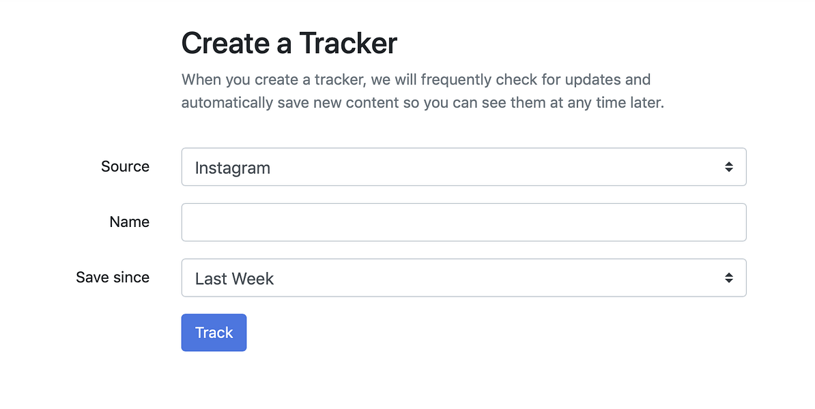The image size is (815, 409).
Task: Click the Source dropdown arrow icon
Action: coord(729,167)
